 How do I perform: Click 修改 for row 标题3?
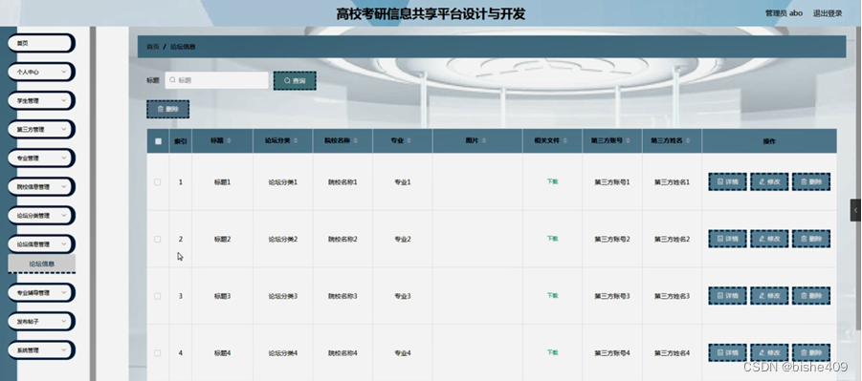[769, 296]
